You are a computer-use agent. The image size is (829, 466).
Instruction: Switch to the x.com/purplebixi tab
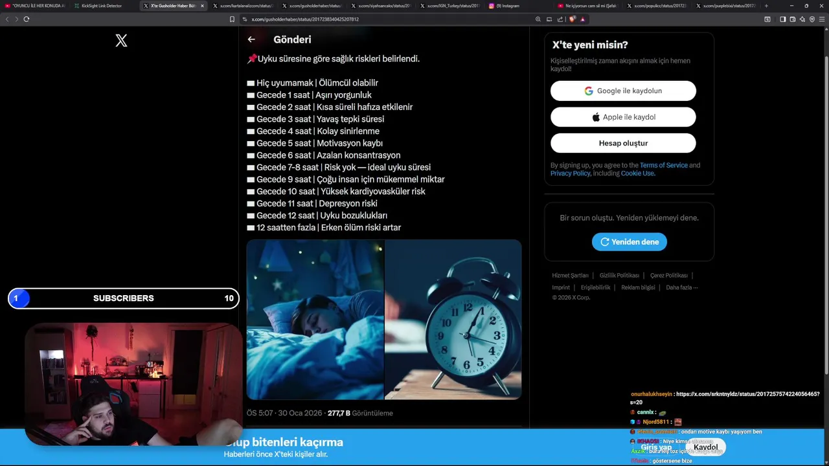725,6
